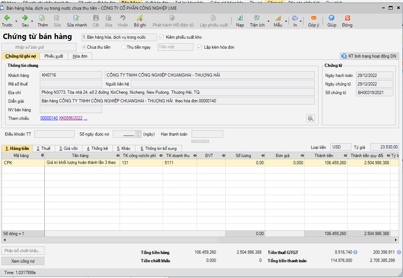Open the sale type combo box
The image size is (403, 278).
coord(119,37)
